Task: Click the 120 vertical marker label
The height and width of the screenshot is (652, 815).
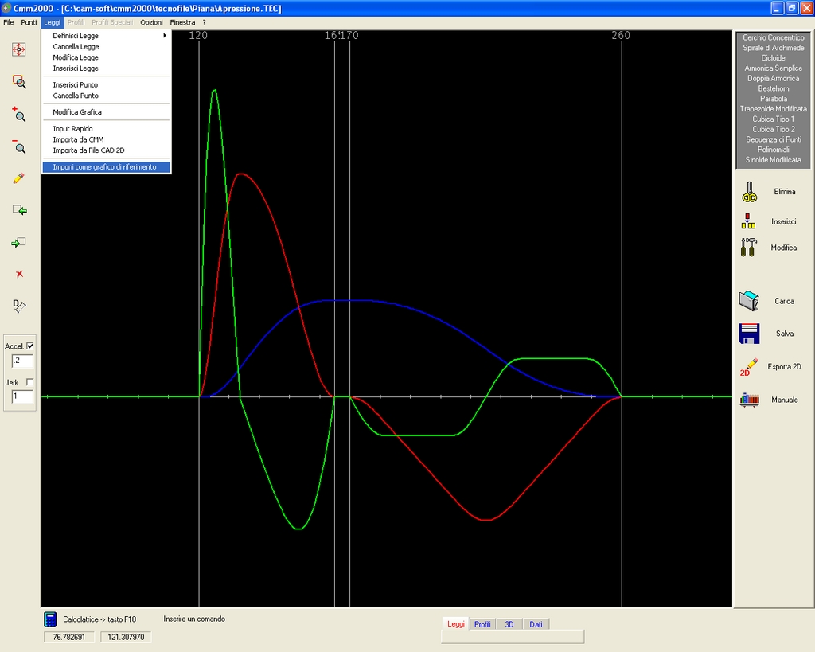Action: [x=198, y=35]
